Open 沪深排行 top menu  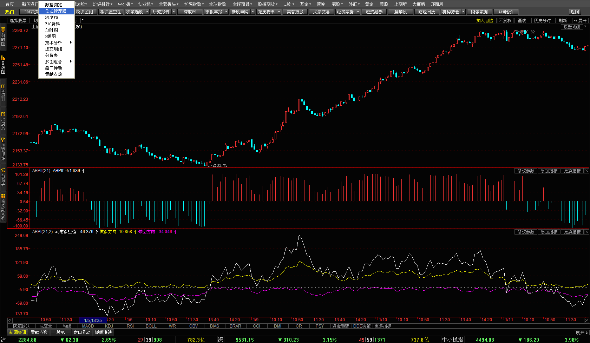[x=103, y=4]
